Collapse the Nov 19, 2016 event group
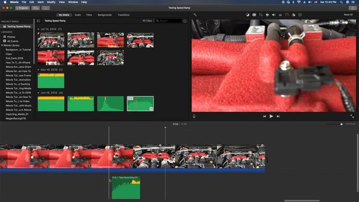 coord(38,70)
